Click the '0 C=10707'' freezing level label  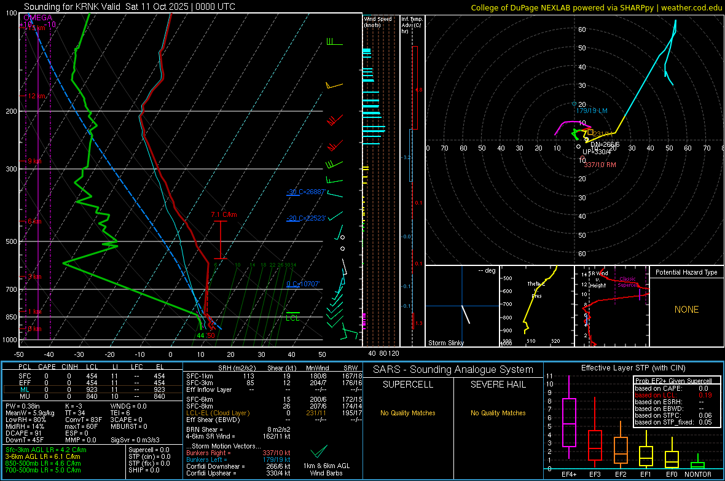pyautogui.click(x=303, y=284)
